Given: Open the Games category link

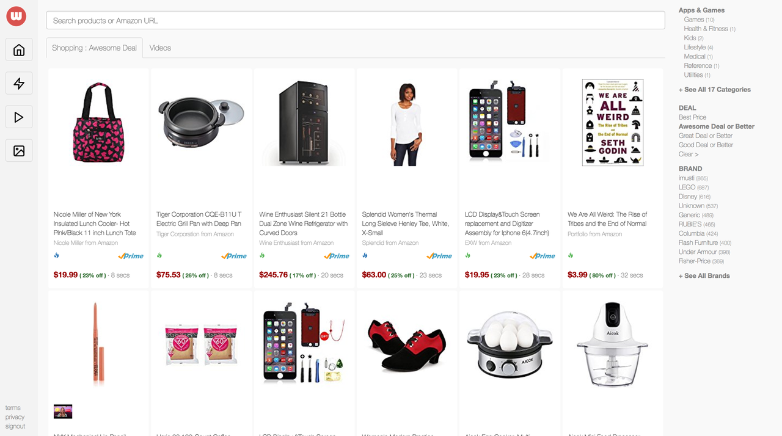Looking at the screenshot, I should (694, 20).
